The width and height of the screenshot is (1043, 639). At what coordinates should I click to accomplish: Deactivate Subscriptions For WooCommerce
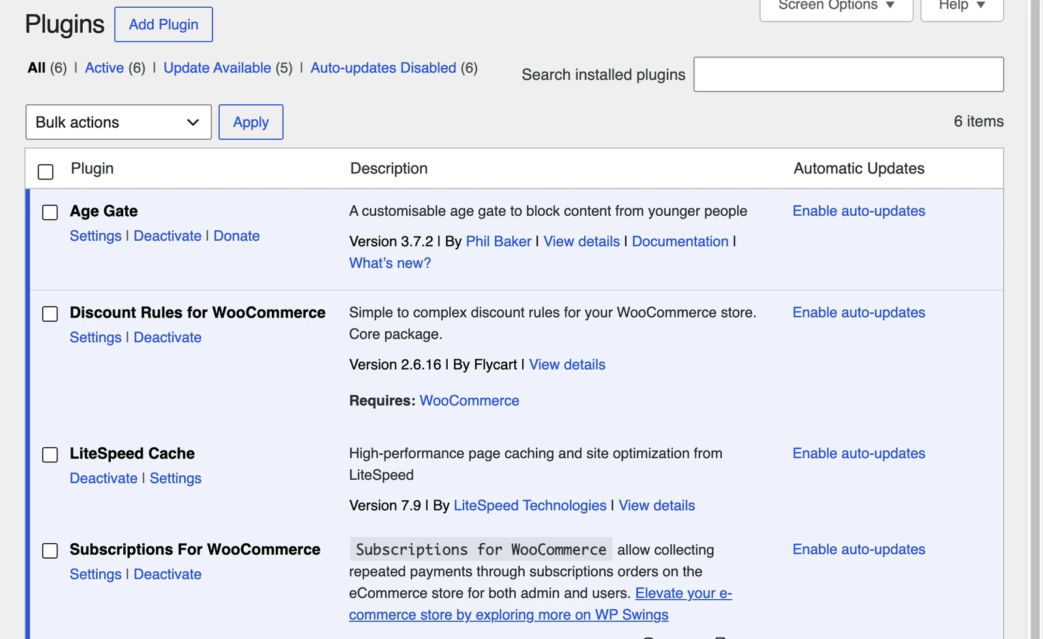168,574
